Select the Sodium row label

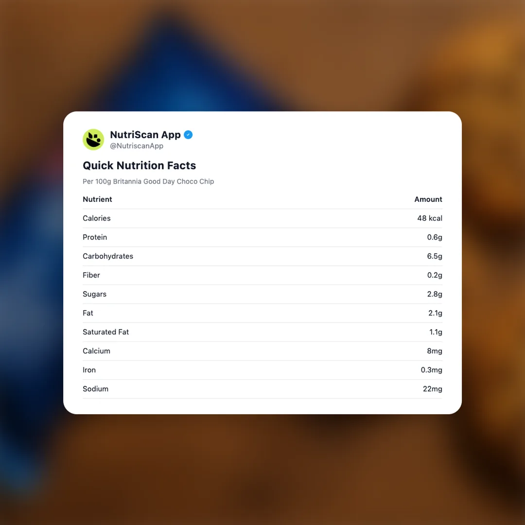pyautogui.click(x=95, y=389)
